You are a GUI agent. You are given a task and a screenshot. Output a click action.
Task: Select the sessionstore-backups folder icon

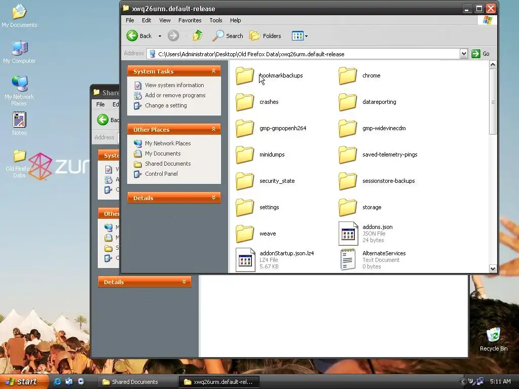click(348, 181)
